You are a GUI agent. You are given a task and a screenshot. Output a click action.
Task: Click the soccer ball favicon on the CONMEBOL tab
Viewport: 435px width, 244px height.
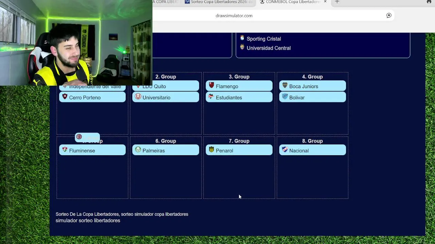[262, 2]
